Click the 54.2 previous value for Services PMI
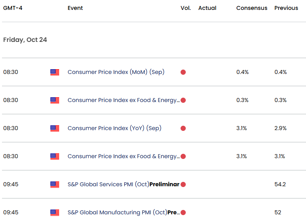The width and height of the screenshot is (306, 223). [280, 184]
